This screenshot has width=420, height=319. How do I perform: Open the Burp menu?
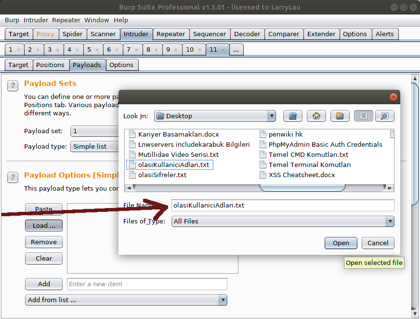click(12, 20)
